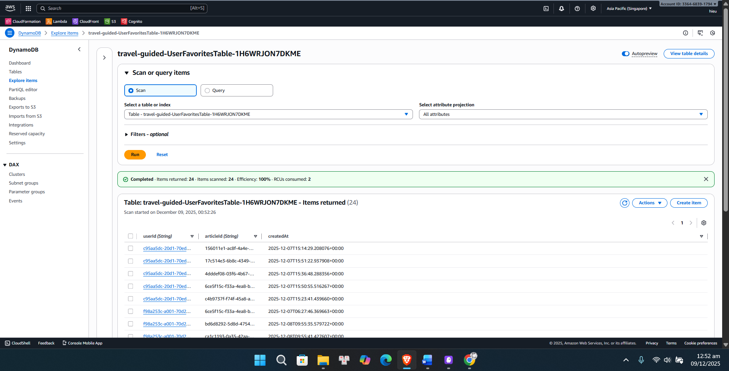The height and width of the screenshot is (371, 729).
Task: Open table preferences gear icon
Action: coord(704,223)
